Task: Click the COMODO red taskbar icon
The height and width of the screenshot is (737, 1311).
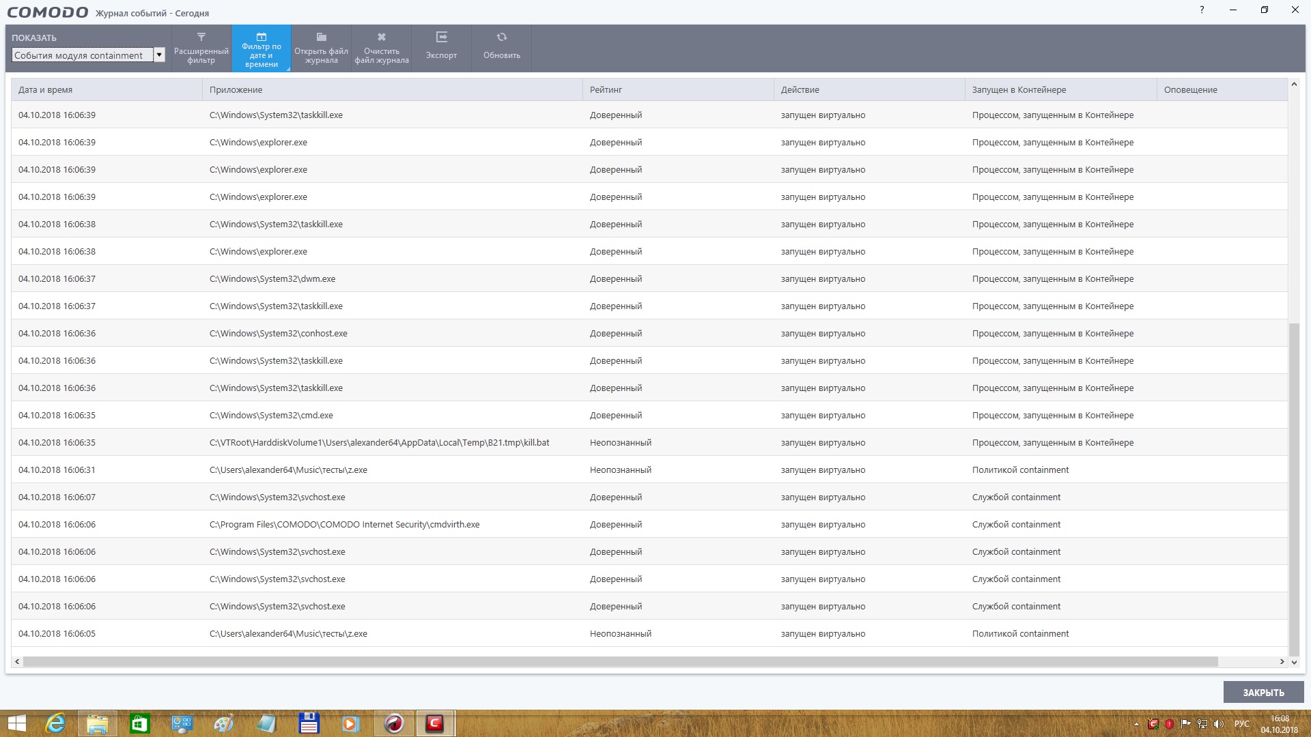Action: point(434,723)
